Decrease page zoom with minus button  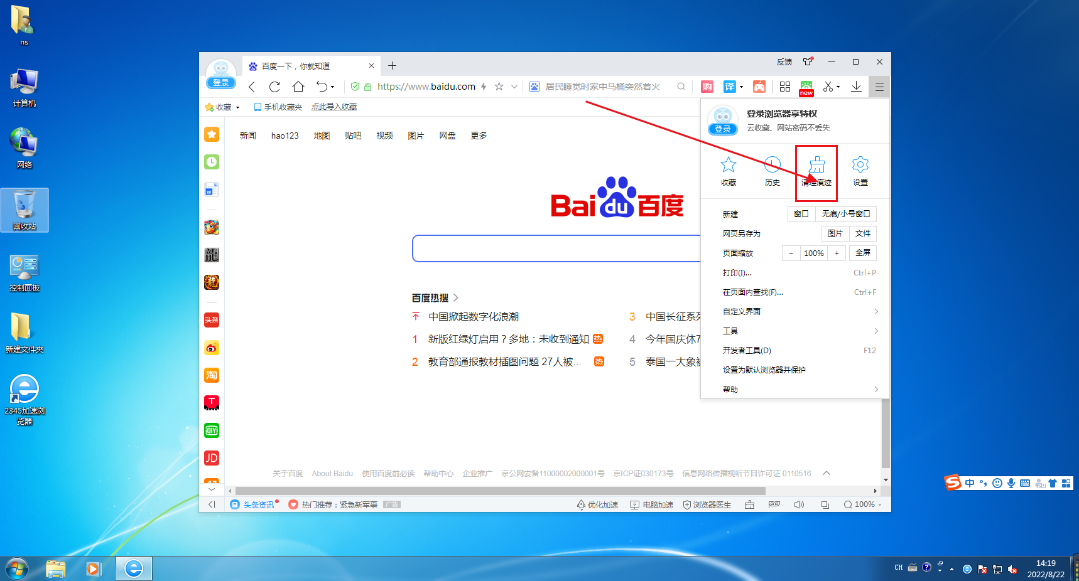(791, 253)
